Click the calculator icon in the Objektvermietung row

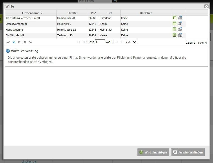click(x=180, y=24)
